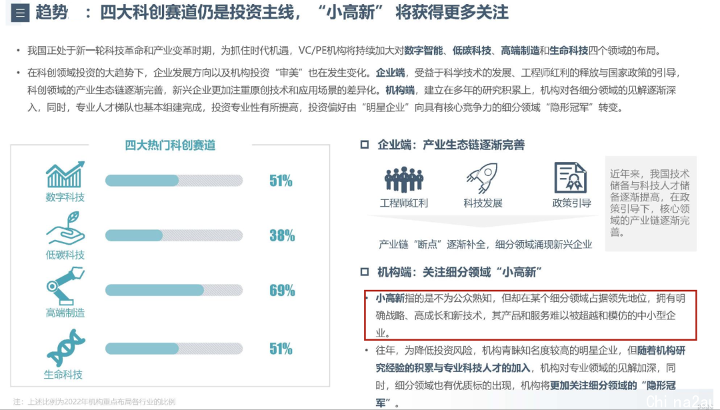Click the 69% percentage label

click(282, 290)
